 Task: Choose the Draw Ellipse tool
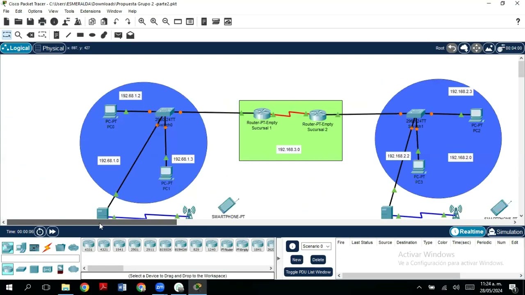[x=92, y=35]
